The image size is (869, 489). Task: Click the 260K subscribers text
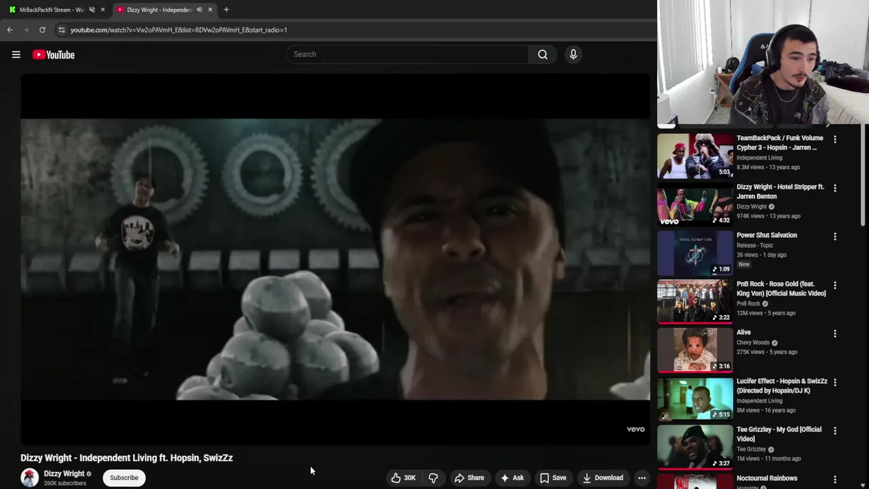point(65,484)
